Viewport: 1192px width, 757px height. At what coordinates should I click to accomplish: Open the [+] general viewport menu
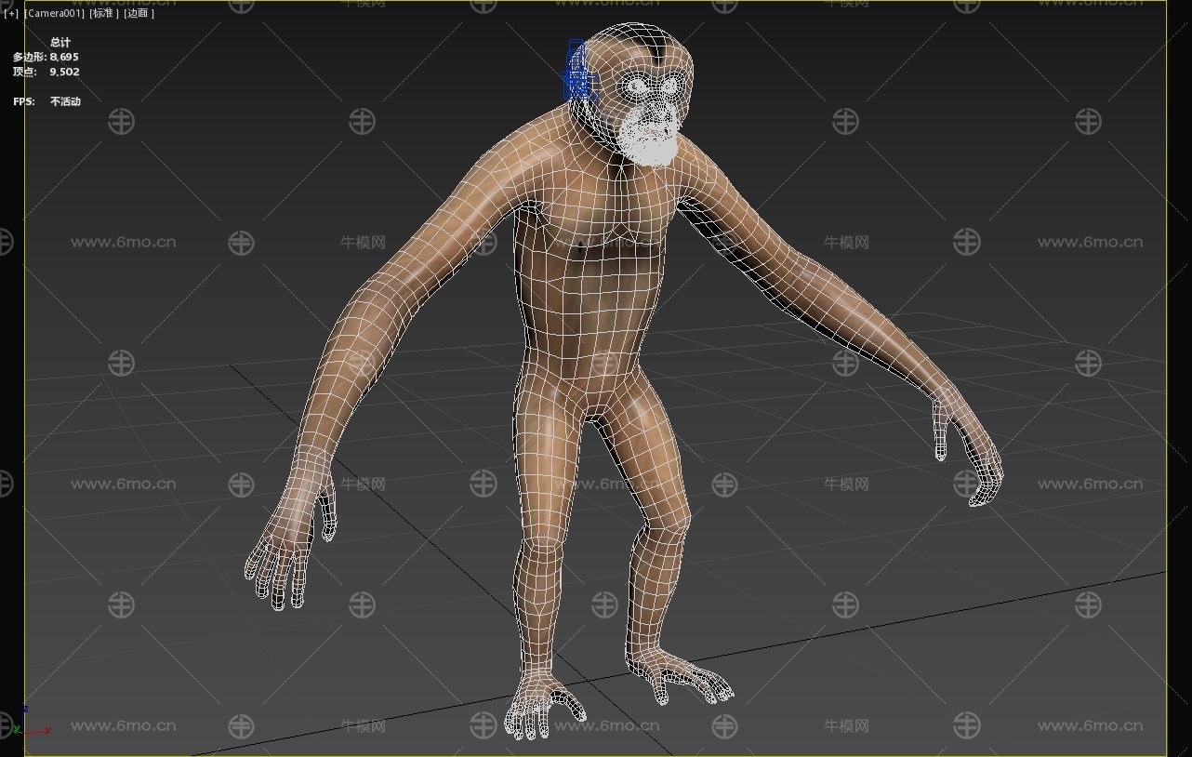(x=11, y=13)
